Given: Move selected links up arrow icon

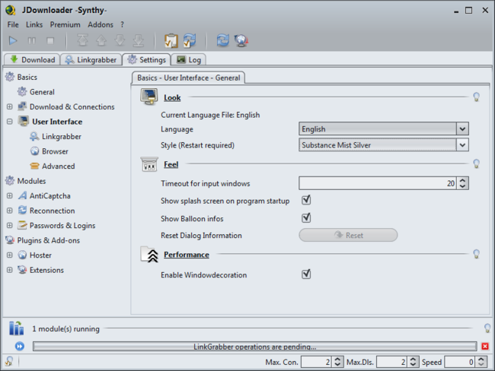Looking at the screenshot, I should [101, 40].
